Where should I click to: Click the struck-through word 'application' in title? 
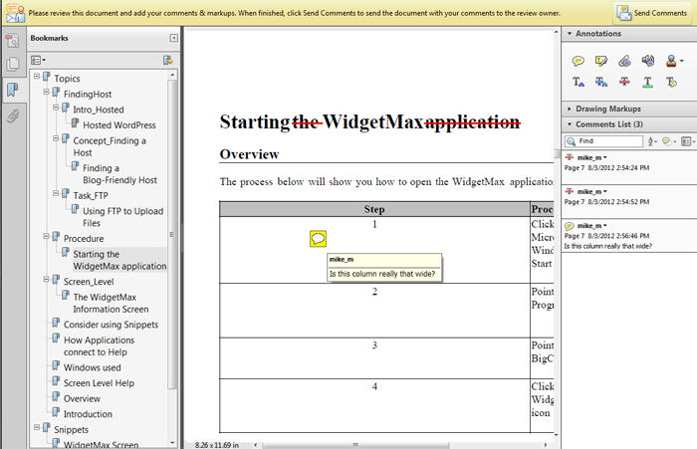pos(473,121)
